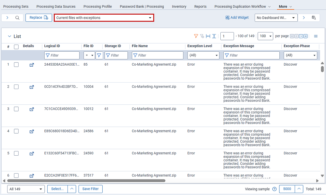Clear all filters using the filter-clear icon
This screenshot has height=195, width=326.
pos(202,36)
